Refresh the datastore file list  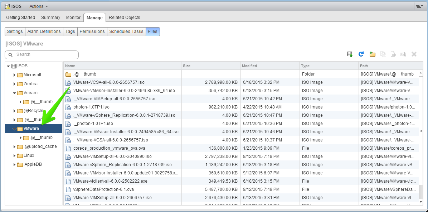point(361,54)
